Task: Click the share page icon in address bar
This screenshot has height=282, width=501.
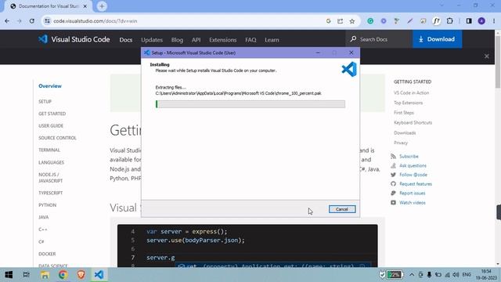Action: [x=340, y=21]
